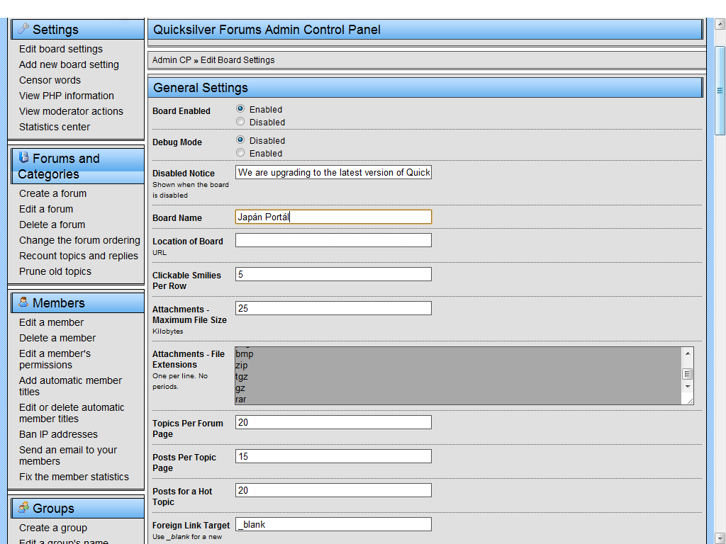Select Enabled for Debug Mode
Image resolution: width=726 pixels, height=544 pixels.
point(240,153)
